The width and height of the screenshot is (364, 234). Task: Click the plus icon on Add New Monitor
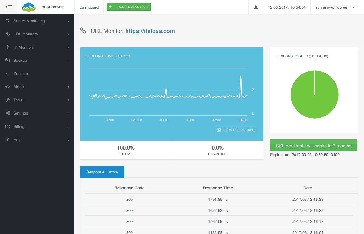(110, 7)
